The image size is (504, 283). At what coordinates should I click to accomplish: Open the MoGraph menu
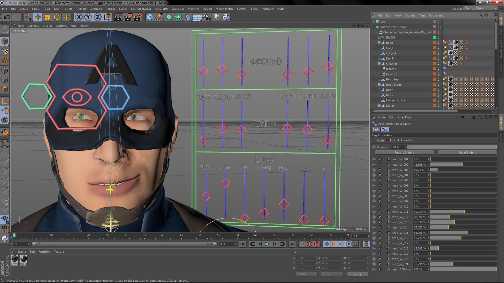pos(161,9)
